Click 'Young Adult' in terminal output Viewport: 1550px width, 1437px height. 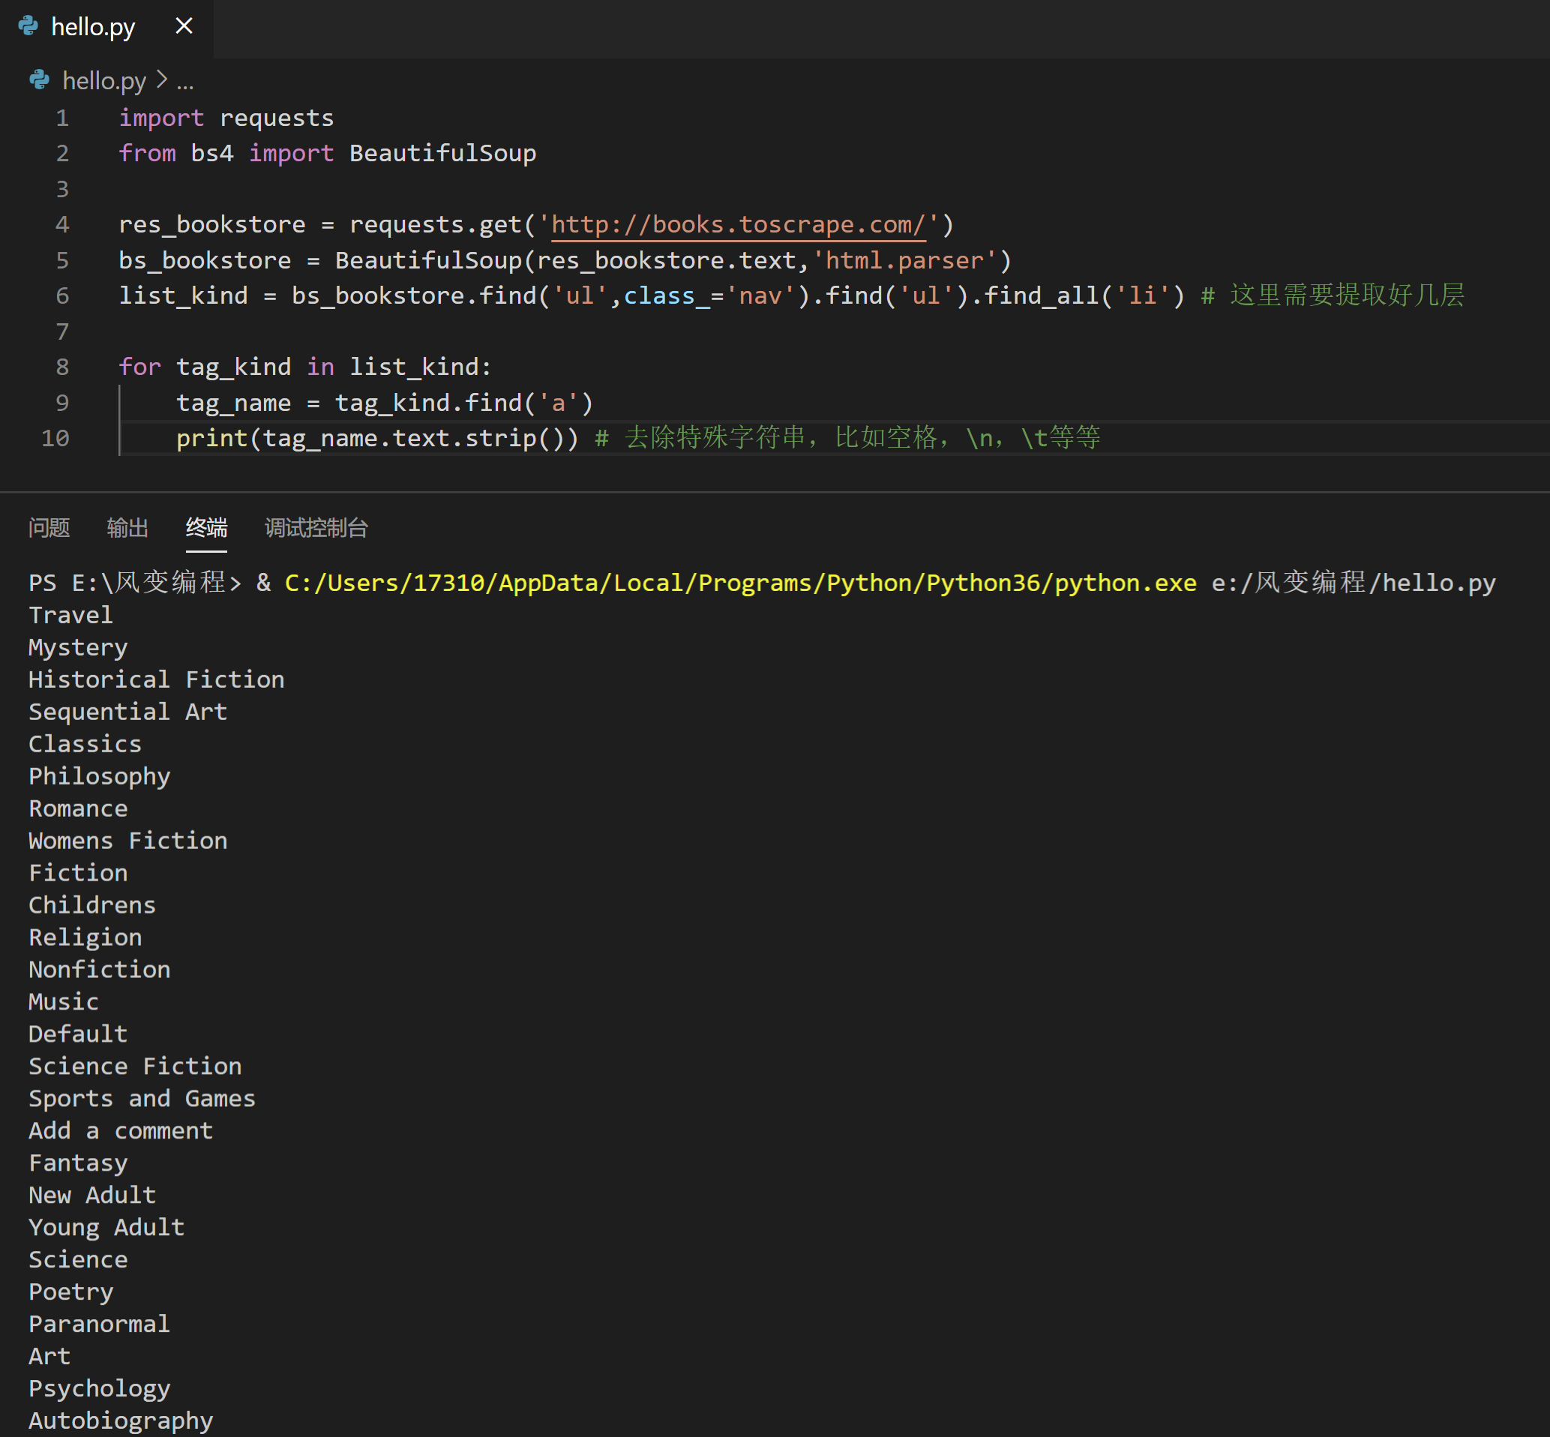point(106,1228)
